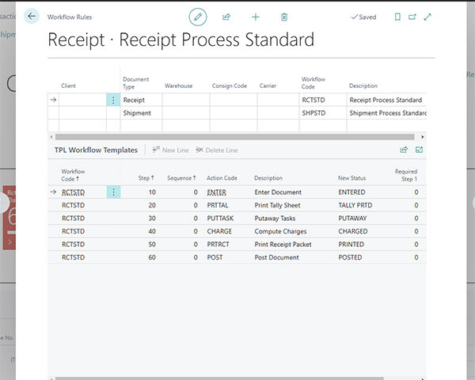Image resolution: width=475 pixels, height=380 pixels.
Task: Click the bookmark icon
Action: (397, 17)
